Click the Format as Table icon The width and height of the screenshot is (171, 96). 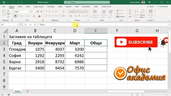[104, 14]
